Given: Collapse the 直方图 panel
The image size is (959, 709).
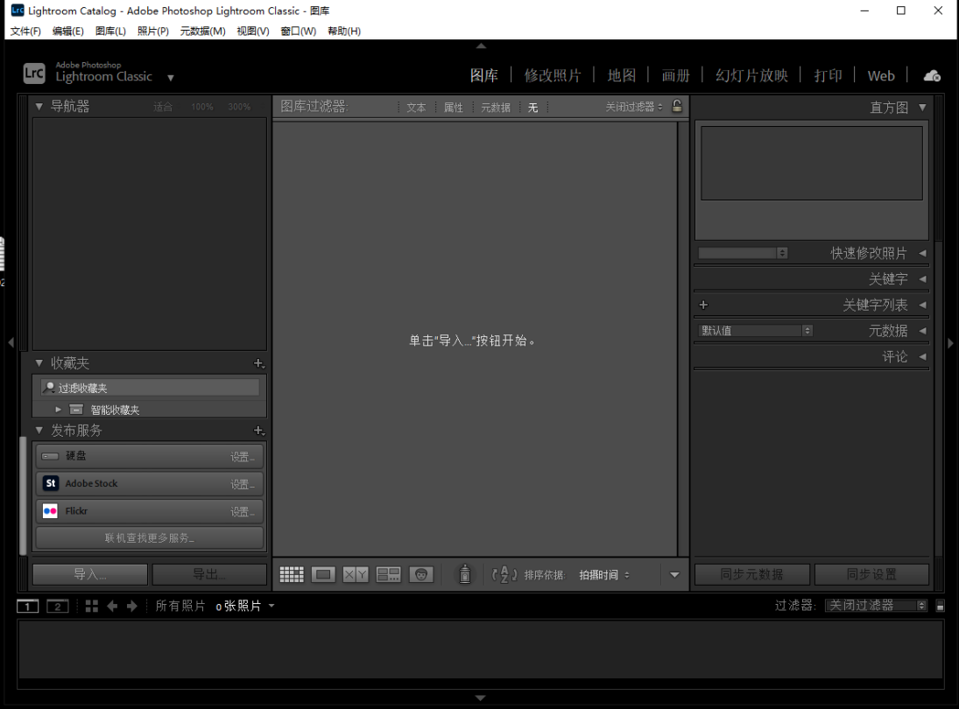Looking at the screenshot, I should pos(922,108).
